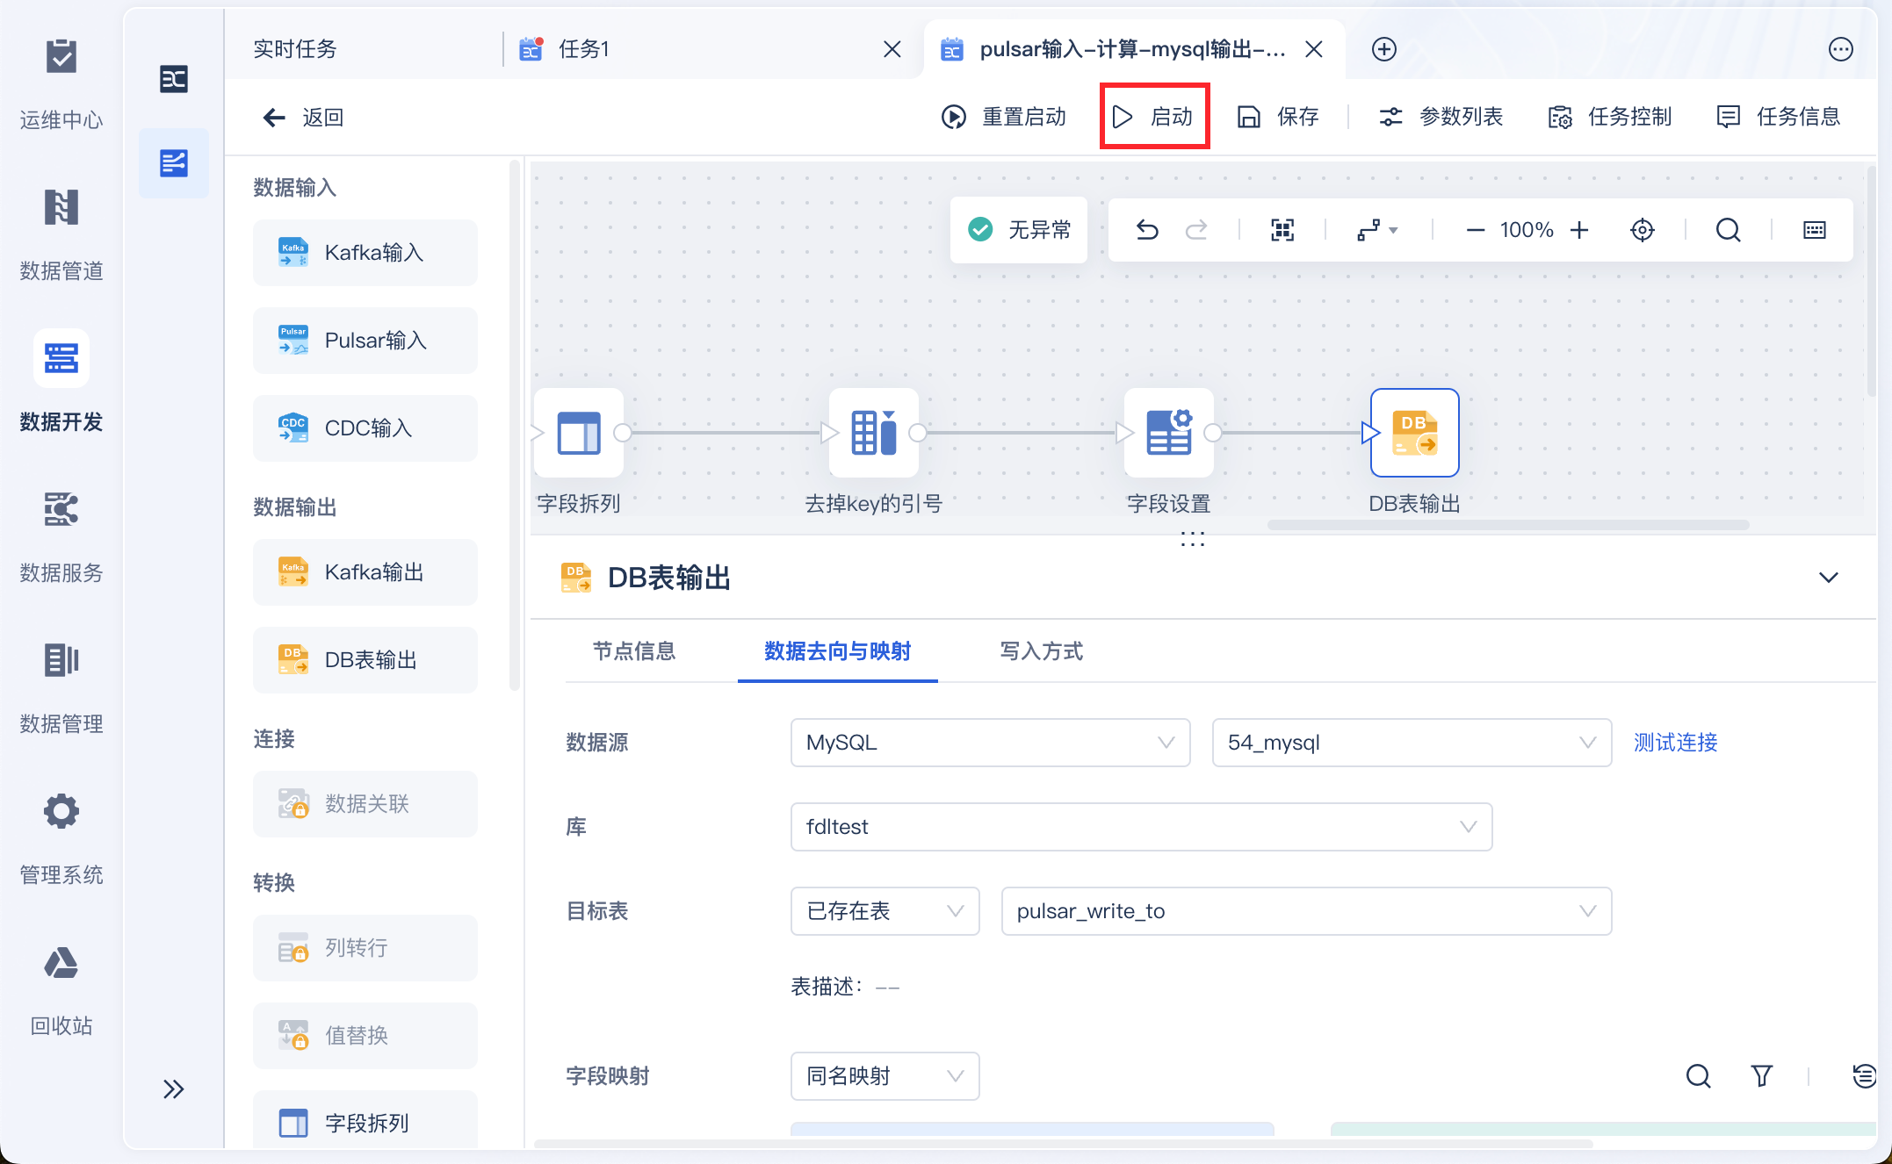
Task: Click the locate-center target icon
Action: tap(1642, 230)
